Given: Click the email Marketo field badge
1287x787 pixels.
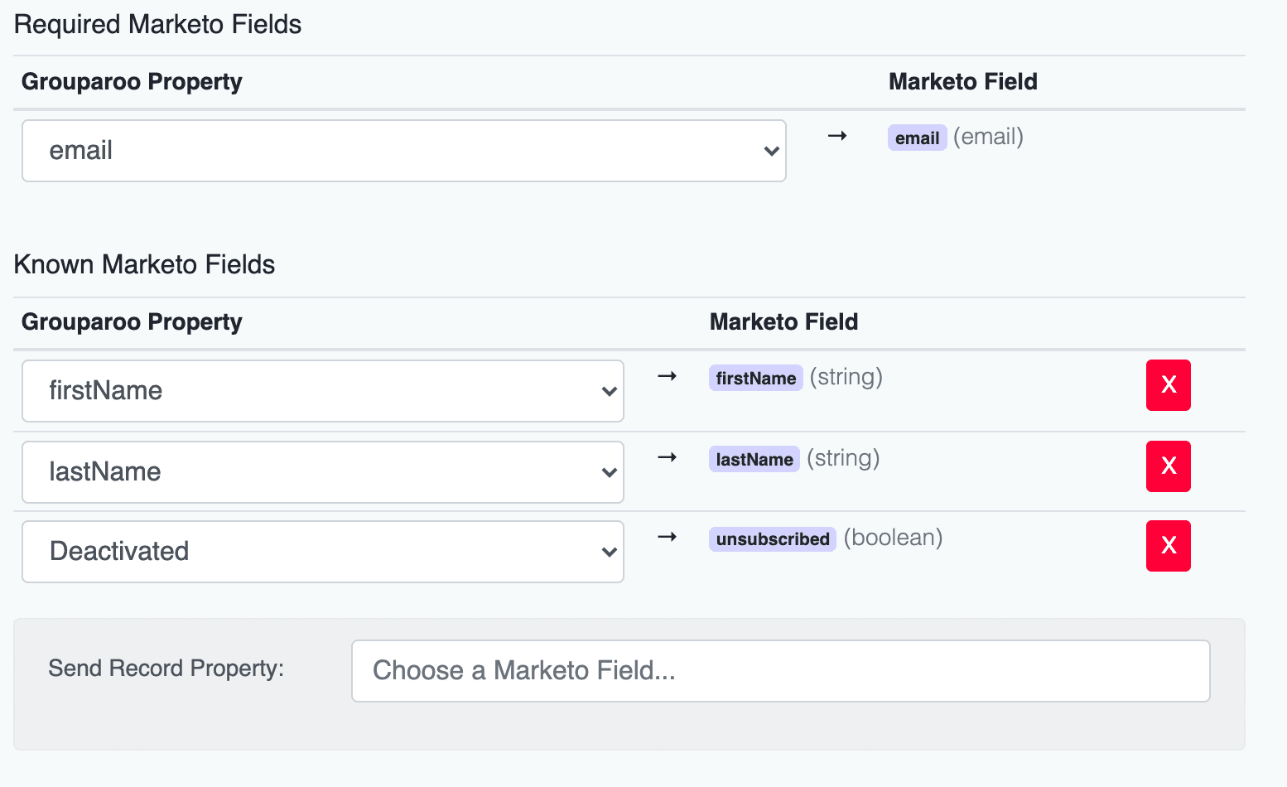Looking at the screenshot, I should (x=917, y=138).
